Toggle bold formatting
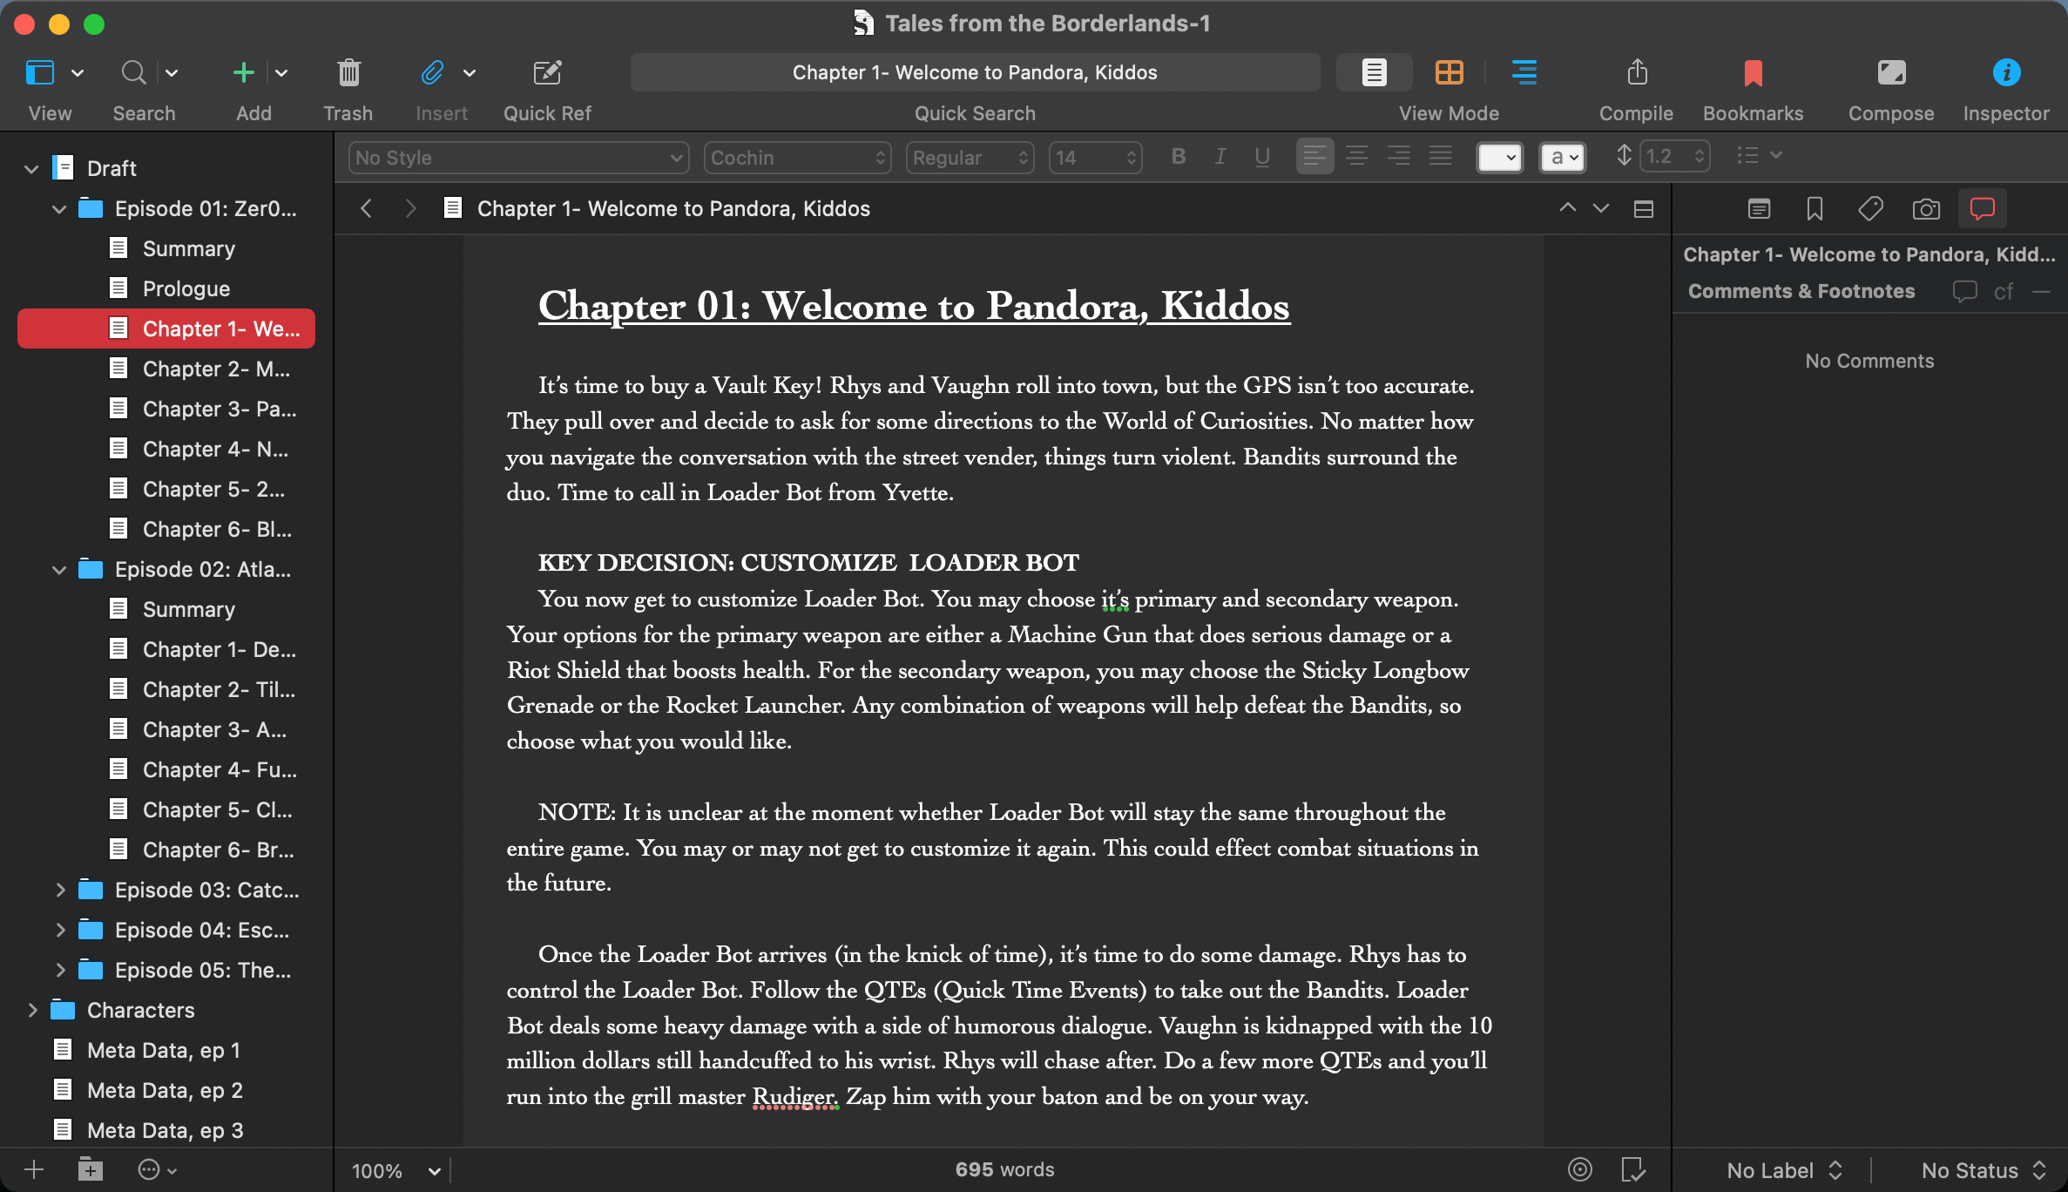Screen dimensions: 2068x1192 coord(1179,157)
